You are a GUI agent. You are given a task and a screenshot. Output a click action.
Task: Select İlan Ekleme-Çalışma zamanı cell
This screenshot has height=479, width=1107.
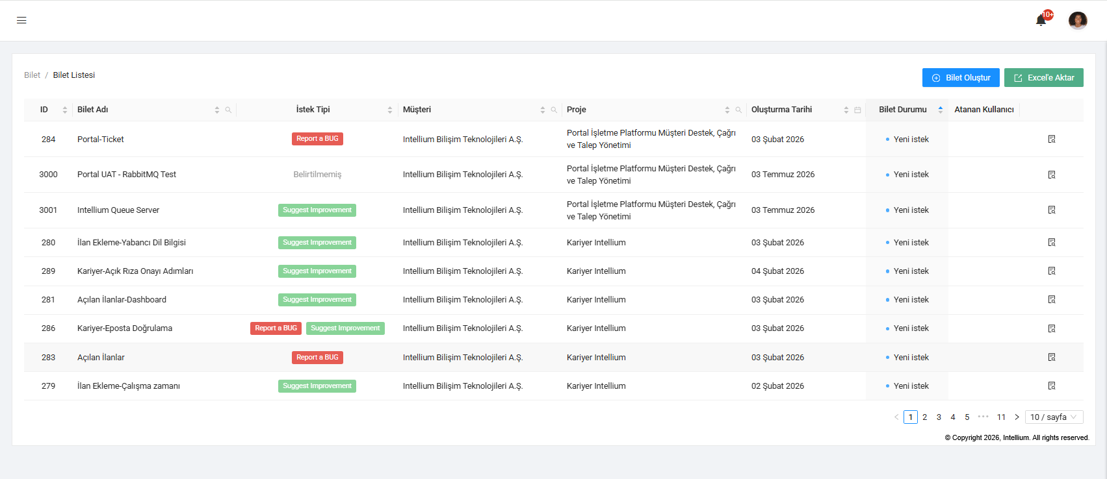pos(129,386)
